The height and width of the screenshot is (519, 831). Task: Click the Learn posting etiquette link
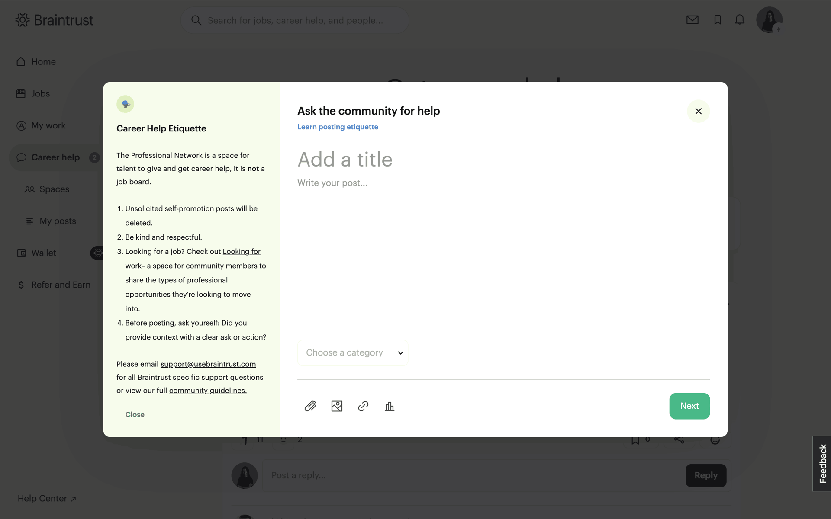click(x=338, y=127)
